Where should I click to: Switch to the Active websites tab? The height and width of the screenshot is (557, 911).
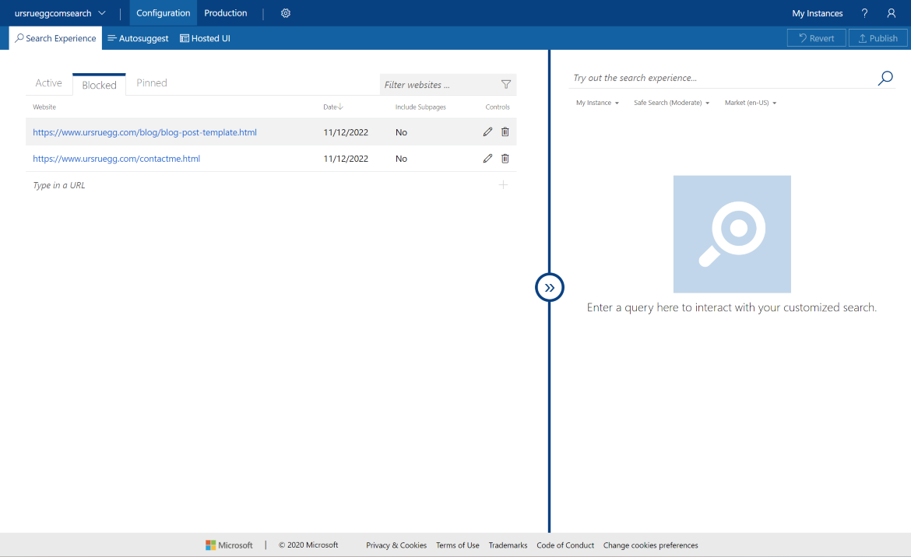tap(49, 83)
